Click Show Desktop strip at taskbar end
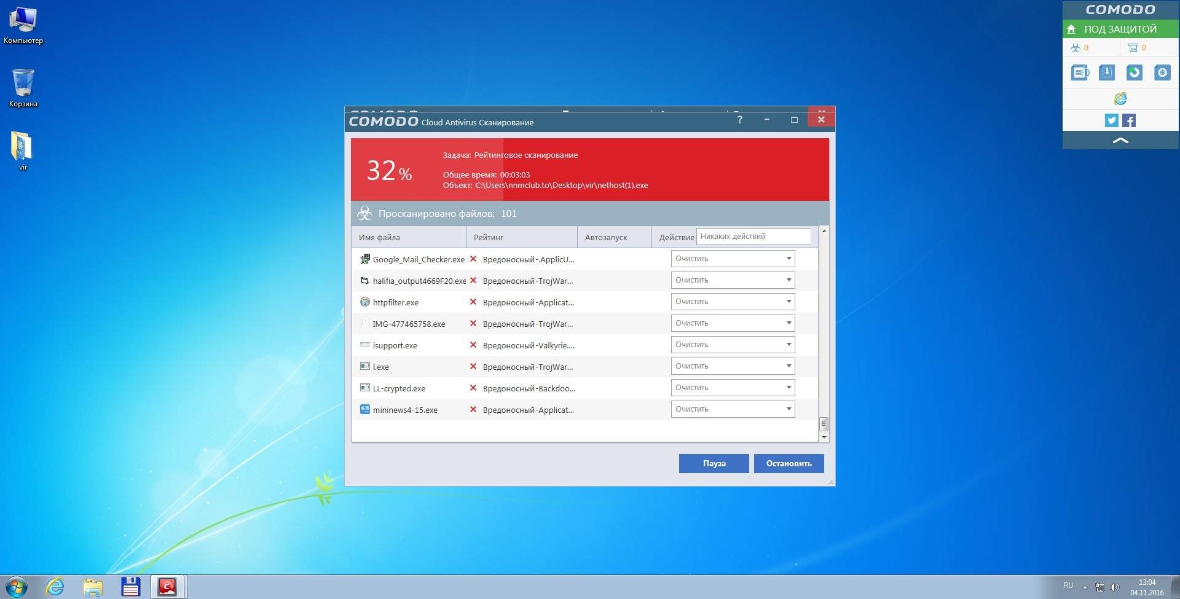The height and width of the screenshot is (599, 1180). click(x=1175, y=587)
